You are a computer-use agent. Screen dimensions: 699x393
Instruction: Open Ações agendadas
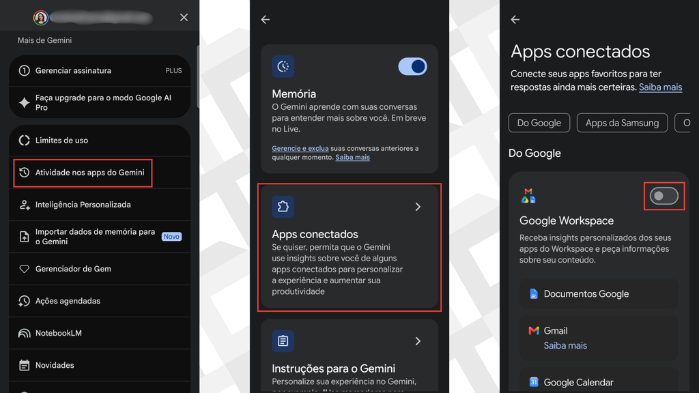pyautogui.click(x=100, y=301)
